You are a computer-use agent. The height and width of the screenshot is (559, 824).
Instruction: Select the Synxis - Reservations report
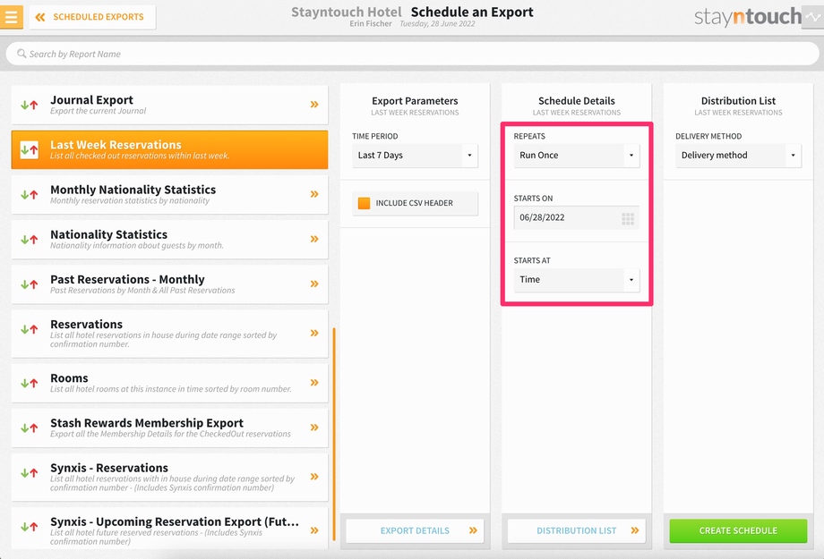click(x=170, y=477)
